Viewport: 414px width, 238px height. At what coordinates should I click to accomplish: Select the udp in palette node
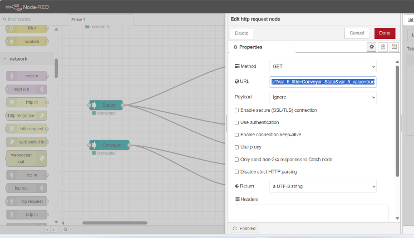[26, 215]
